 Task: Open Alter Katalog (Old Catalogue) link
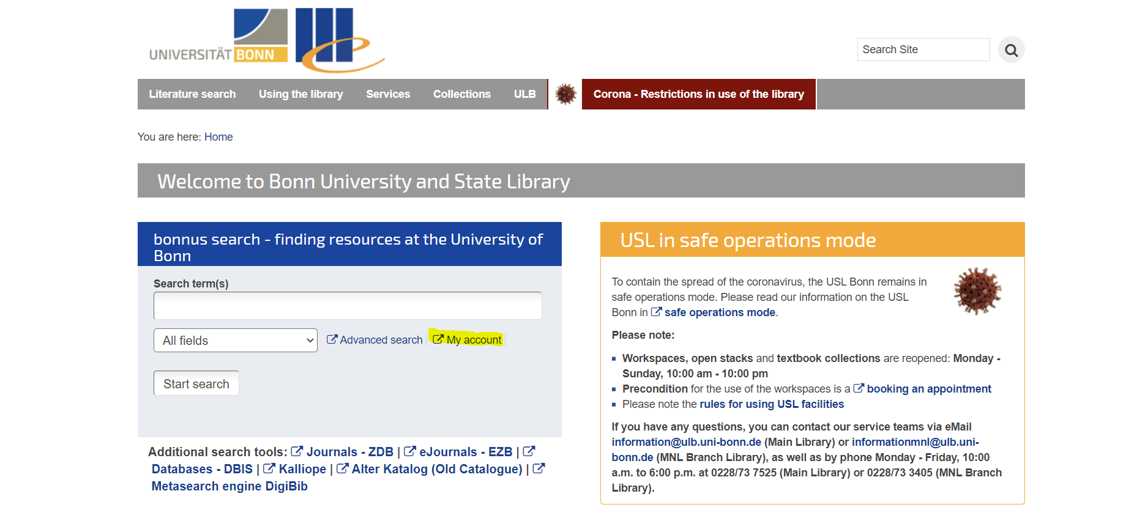click(429, 469)
